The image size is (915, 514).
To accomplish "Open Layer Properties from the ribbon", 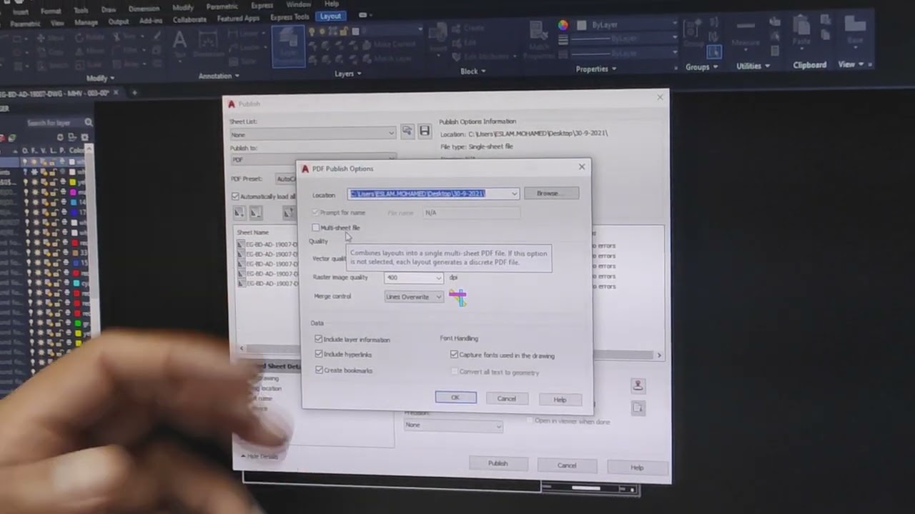I will pos(288,45).
